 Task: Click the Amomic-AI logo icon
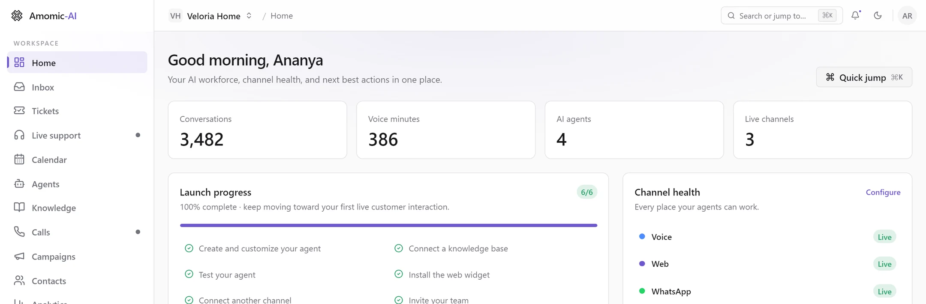tap(17, 16)
